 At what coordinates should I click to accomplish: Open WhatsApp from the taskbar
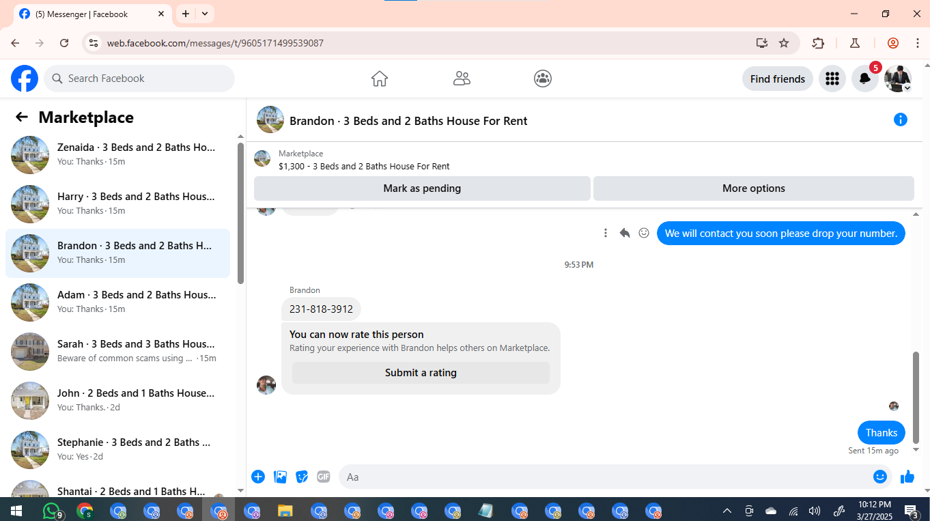(52, 510)
